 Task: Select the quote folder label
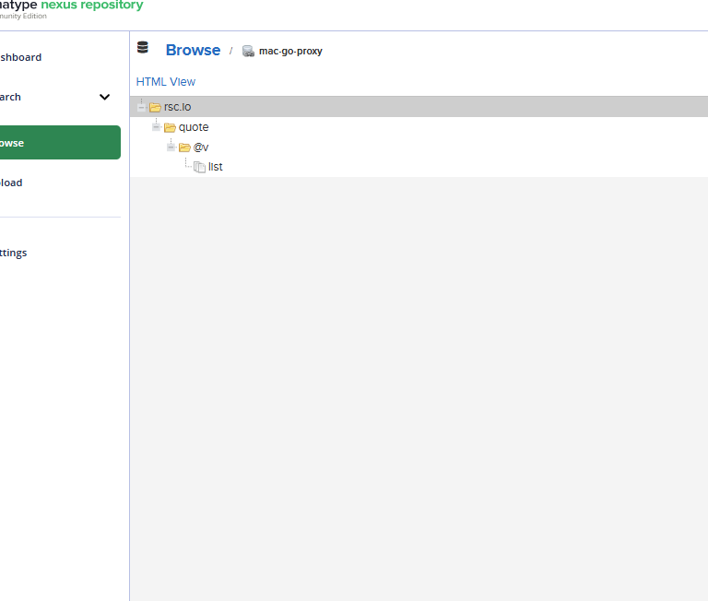(194, 127)
